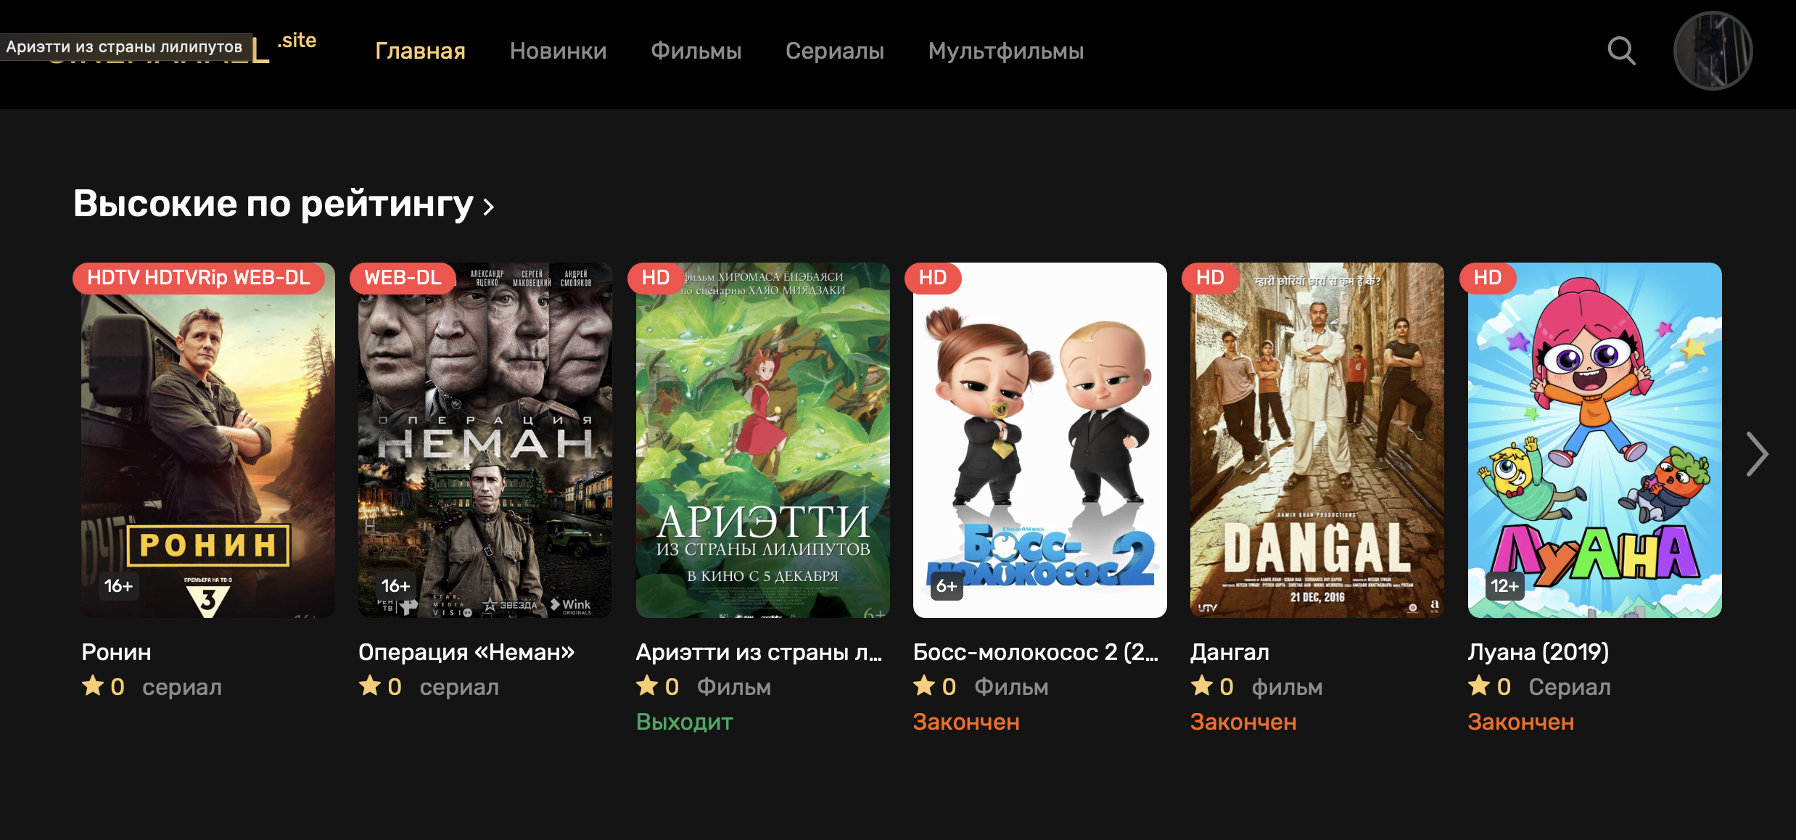The width and height of the screenshot is (1796, 840).
Task: Click the star rating under Ронин
Action: point(104,686)
